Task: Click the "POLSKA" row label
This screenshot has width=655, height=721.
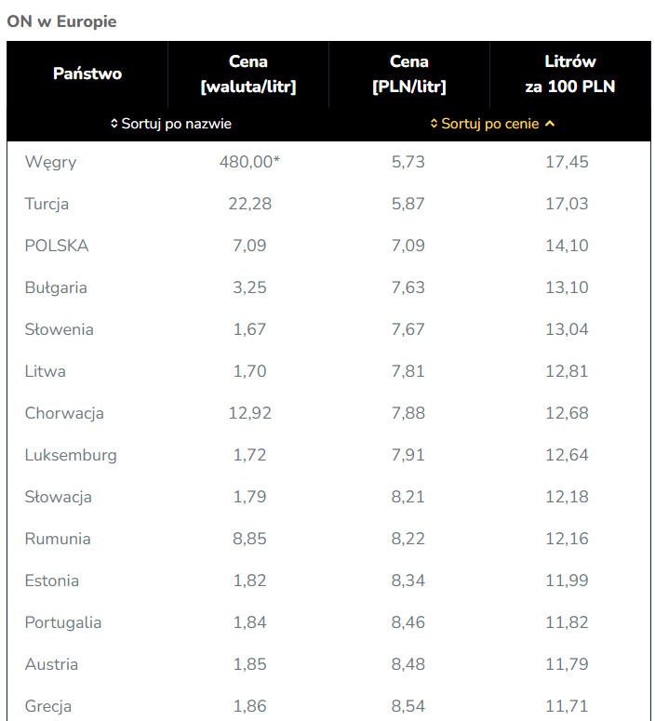Action: 57,246
